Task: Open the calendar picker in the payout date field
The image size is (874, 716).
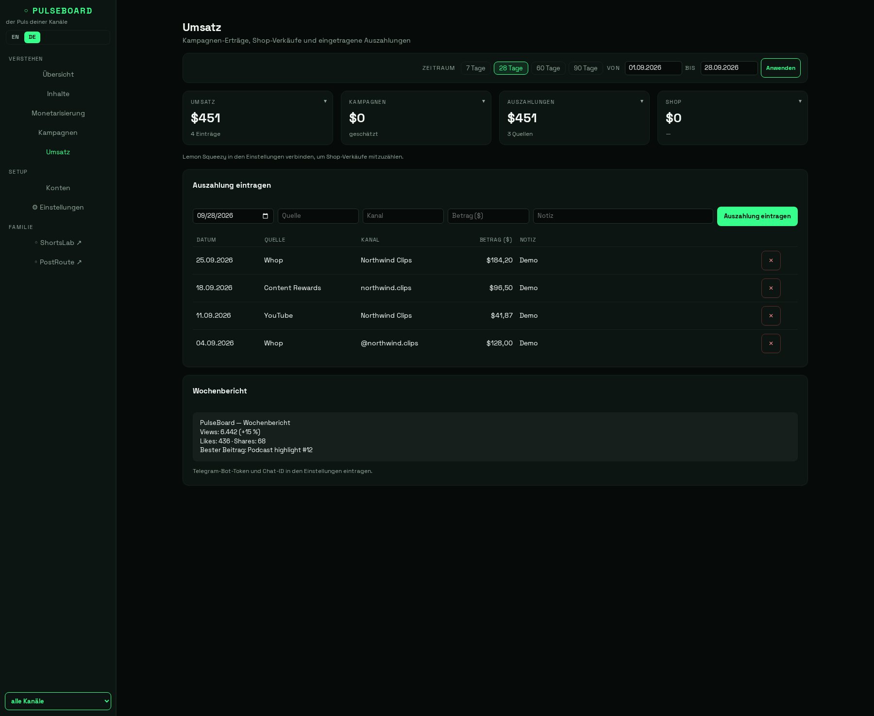Action: (x=265, y=216)
